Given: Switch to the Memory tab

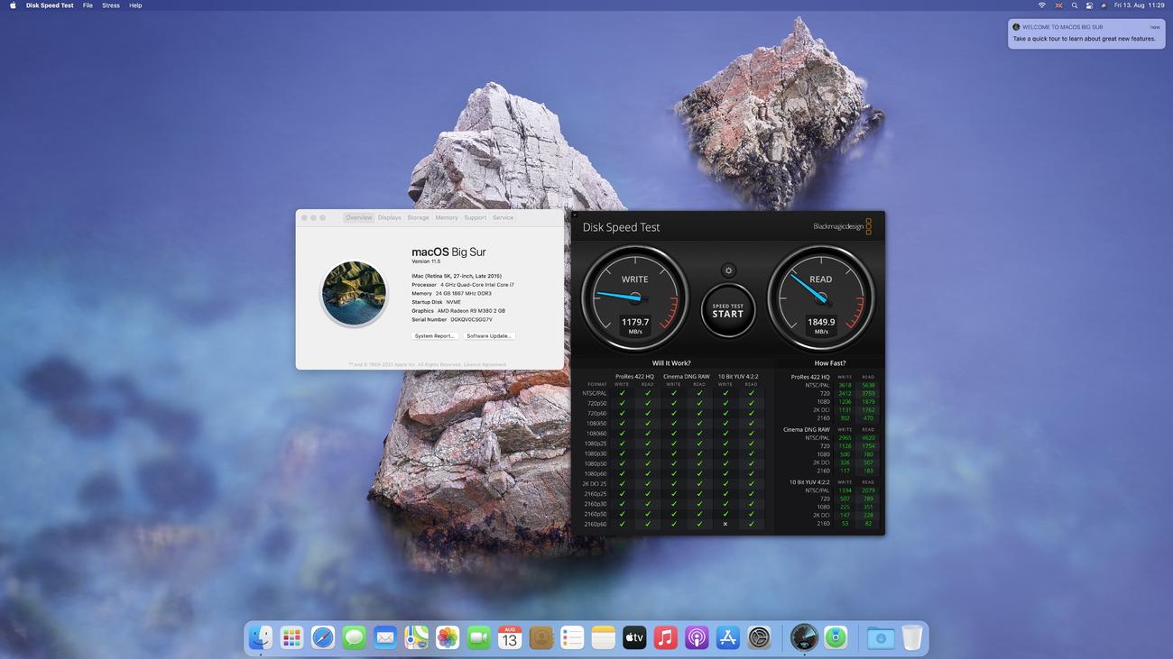Looking at the screenshot, I should coord(447,217).
